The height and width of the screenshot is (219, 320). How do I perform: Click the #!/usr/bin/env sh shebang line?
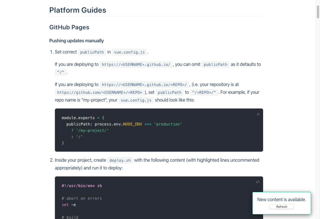(x=82, y=186)
